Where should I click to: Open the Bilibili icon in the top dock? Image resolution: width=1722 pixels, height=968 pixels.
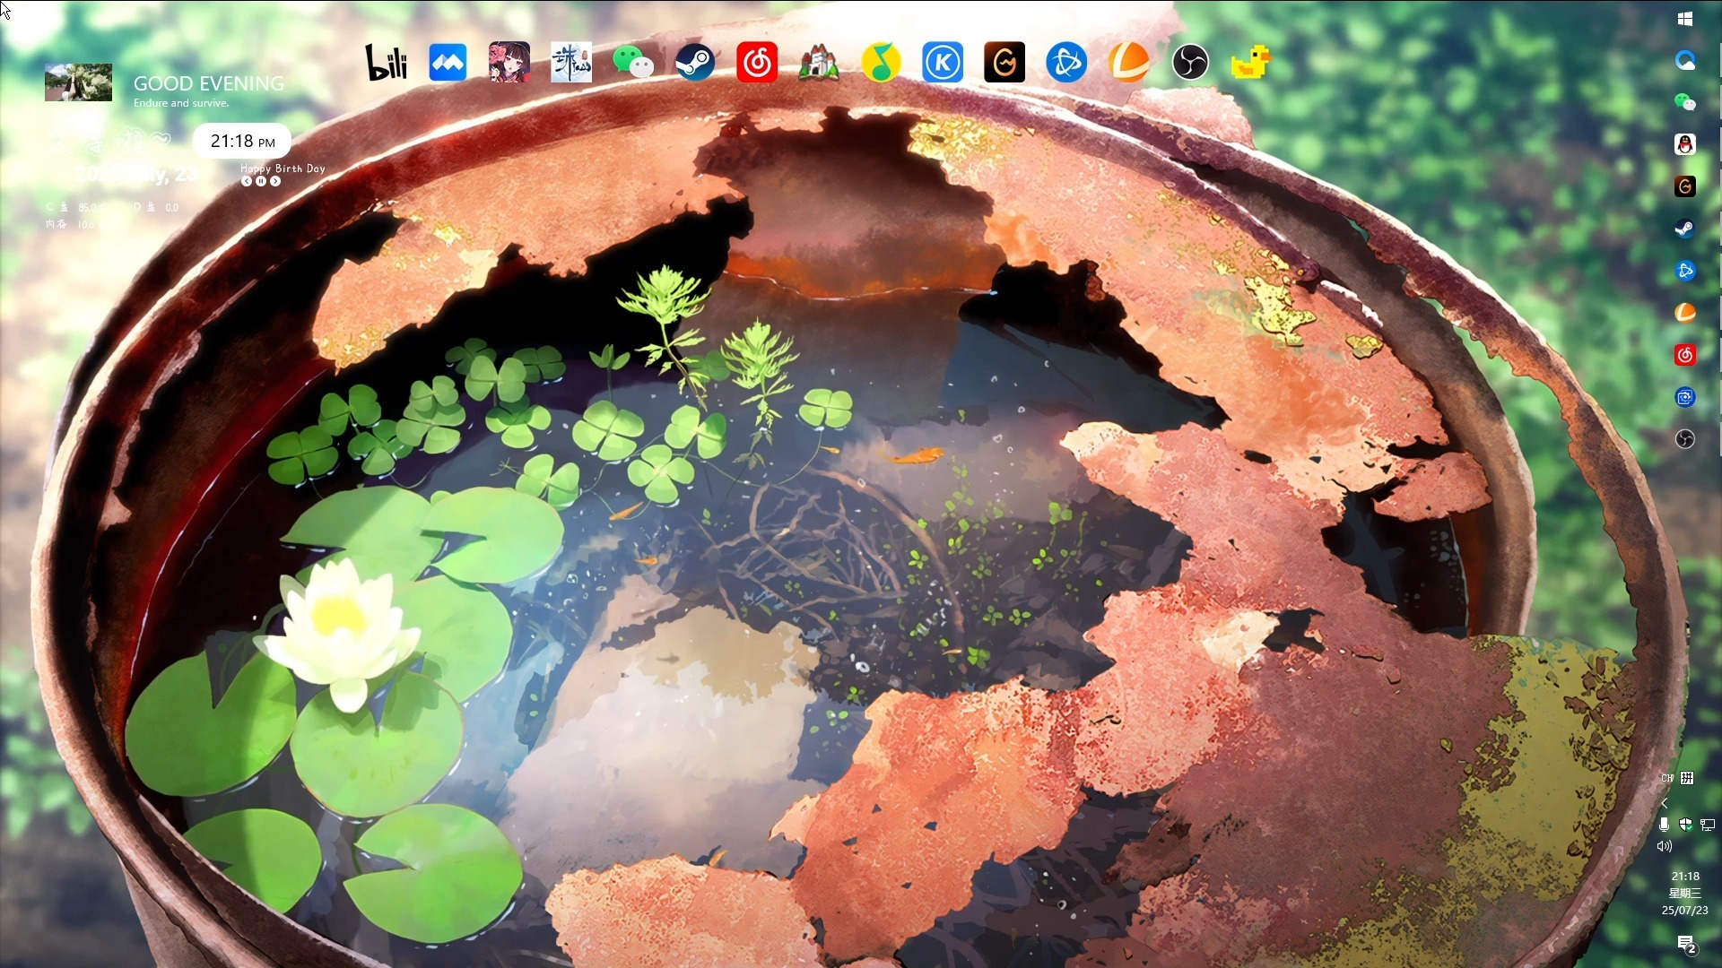(386, 63)
